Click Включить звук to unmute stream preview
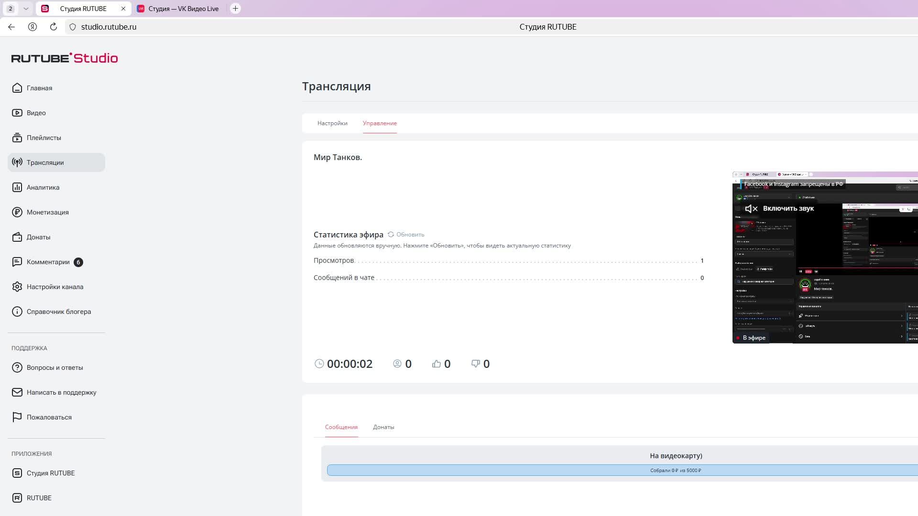 pos(779,208)
